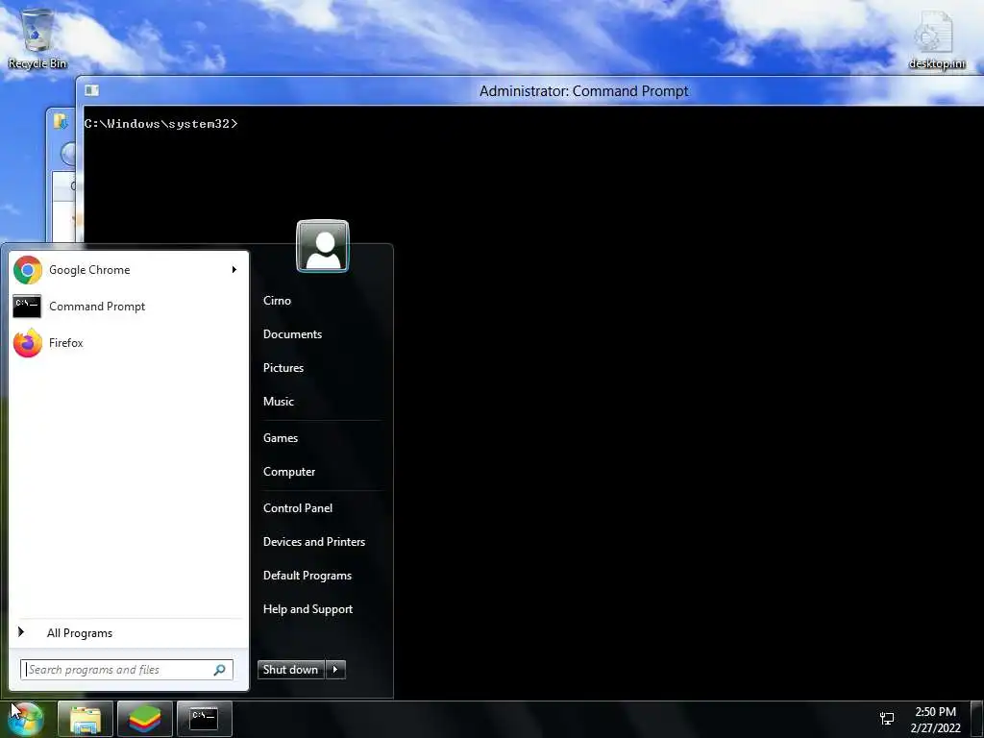Open Games folder
Image resolution: width=984 pixels, height=738 pixels.
click(281, 438)
